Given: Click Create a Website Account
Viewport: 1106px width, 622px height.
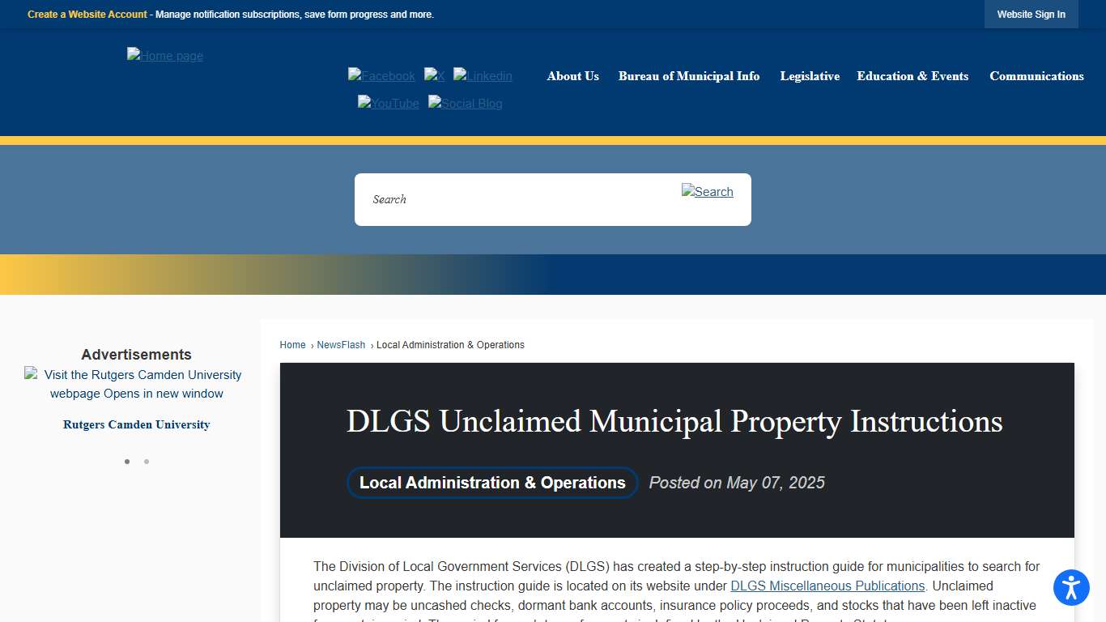Looking at the screenshot, I should (87, 14).
